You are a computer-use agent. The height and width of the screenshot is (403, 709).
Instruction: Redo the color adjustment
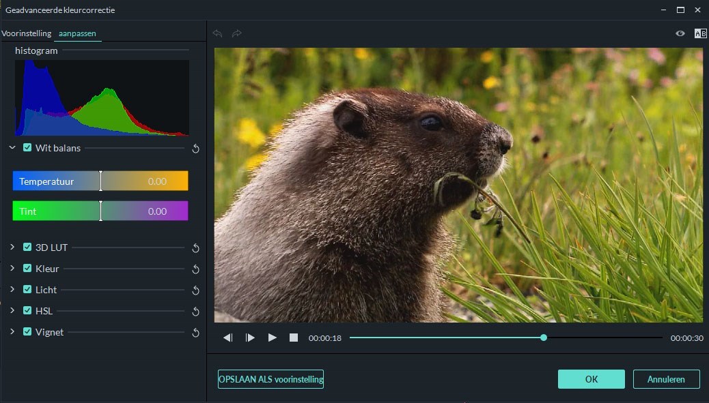click(x=236, y=33)
